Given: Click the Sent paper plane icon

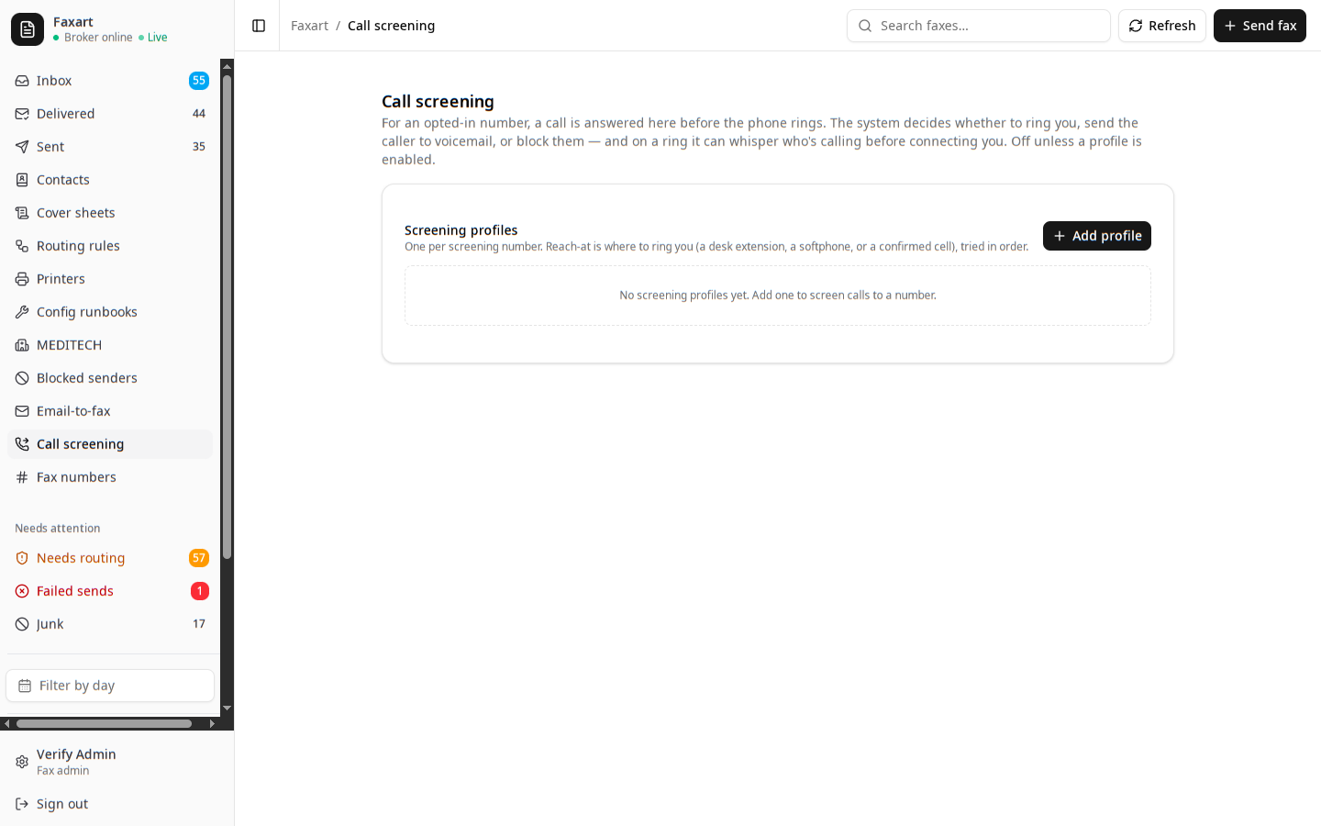Looking at the screenshot, I should (22, 147).
